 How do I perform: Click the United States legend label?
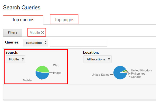coord(100,75)
